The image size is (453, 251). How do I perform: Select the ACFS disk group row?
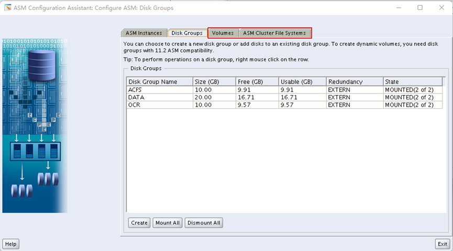pyautogui.click(x=284, y=90)
